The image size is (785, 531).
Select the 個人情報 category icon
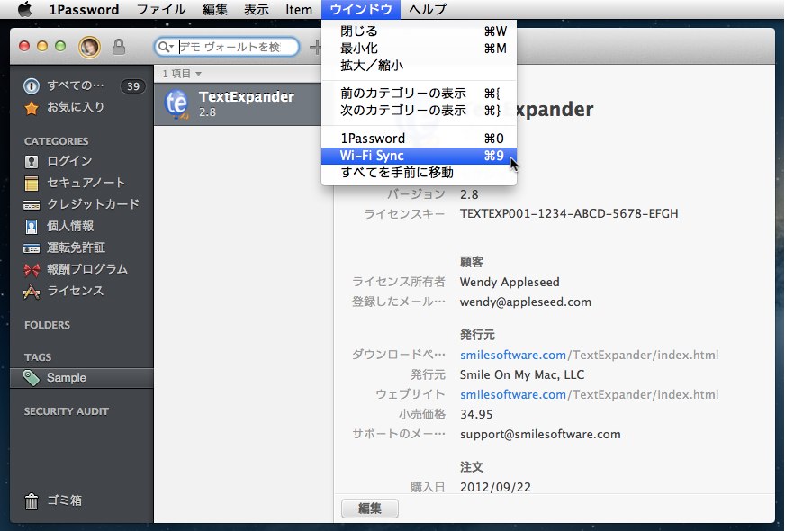tap(31, 227)
